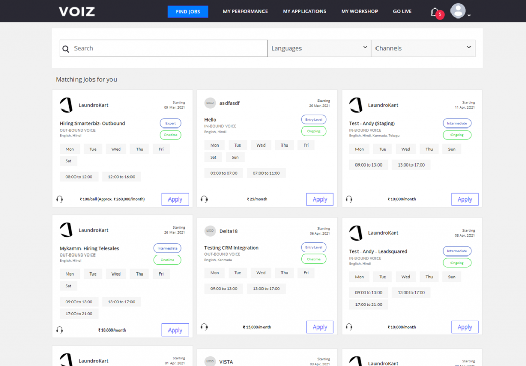The width and height of the screenshot is (526, 366).
Task: Switch to My Applications
Action: point(304,11)
